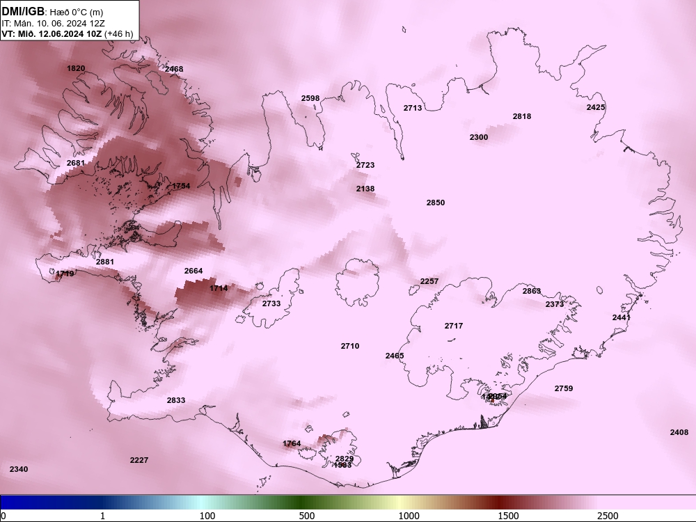
Task: Select the 2710 height value
Action: [350, 346]
